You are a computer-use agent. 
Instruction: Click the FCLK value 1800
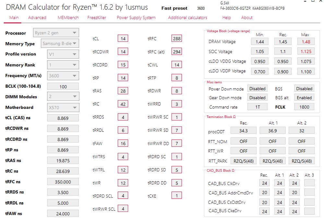click(304, 107)
